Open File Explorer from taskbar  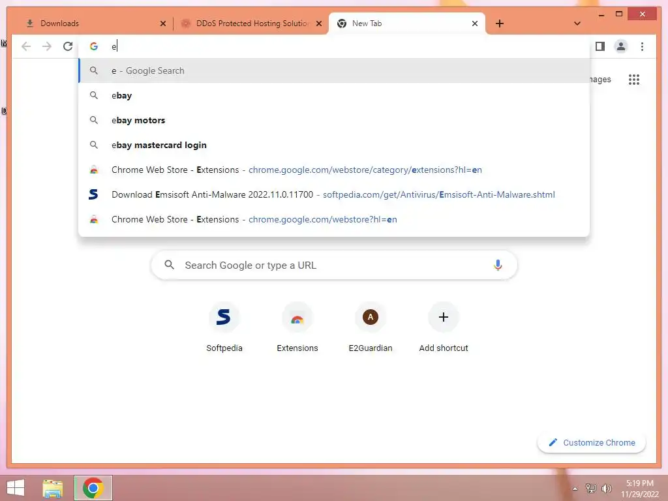pos(53,488)
